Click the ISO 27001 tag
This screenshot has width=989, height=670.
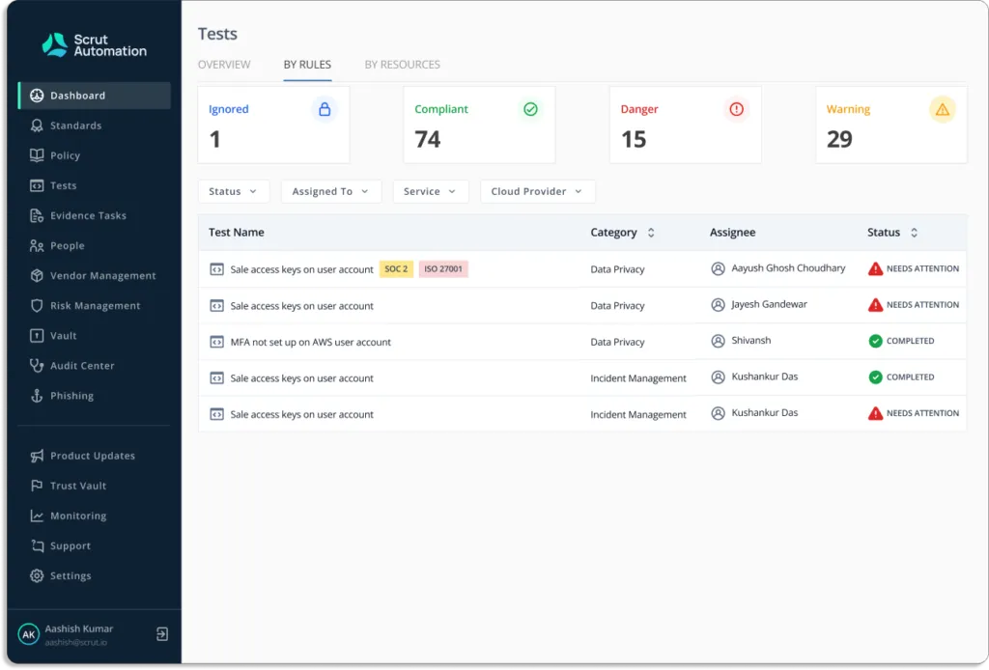(x=442, y=269)
